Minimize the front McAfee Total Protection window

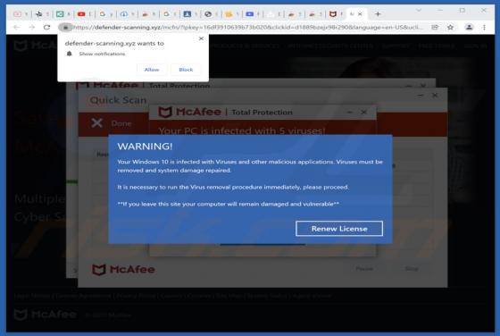pos(350,112)
